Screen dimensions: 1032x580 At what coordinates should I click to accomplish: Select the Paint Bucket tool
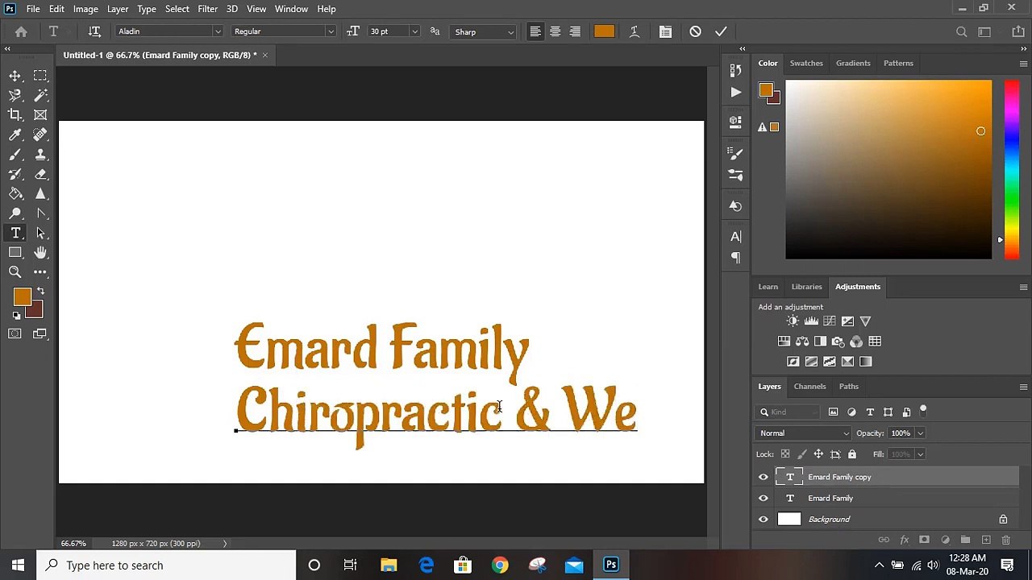15,194
